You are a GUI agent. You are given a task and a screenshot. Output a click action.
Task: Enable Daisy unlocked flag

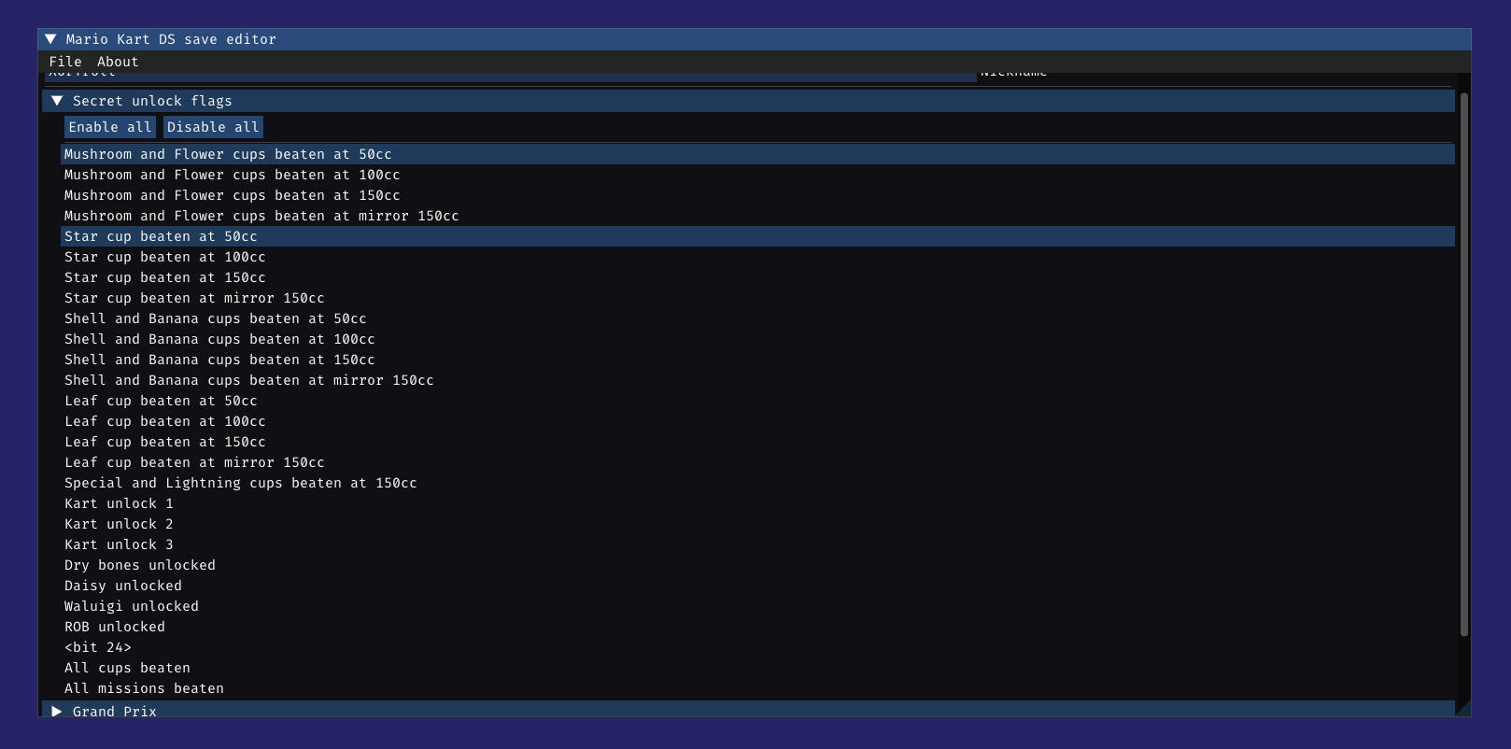[x=757, y=586]
